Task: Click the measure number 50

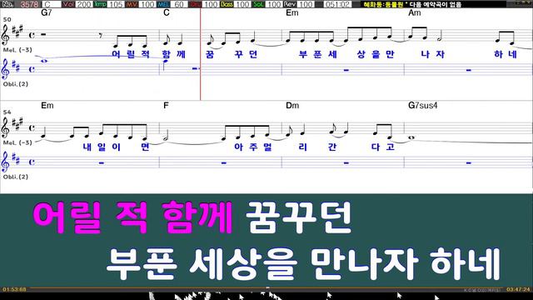Action: [x=7, y=20]
